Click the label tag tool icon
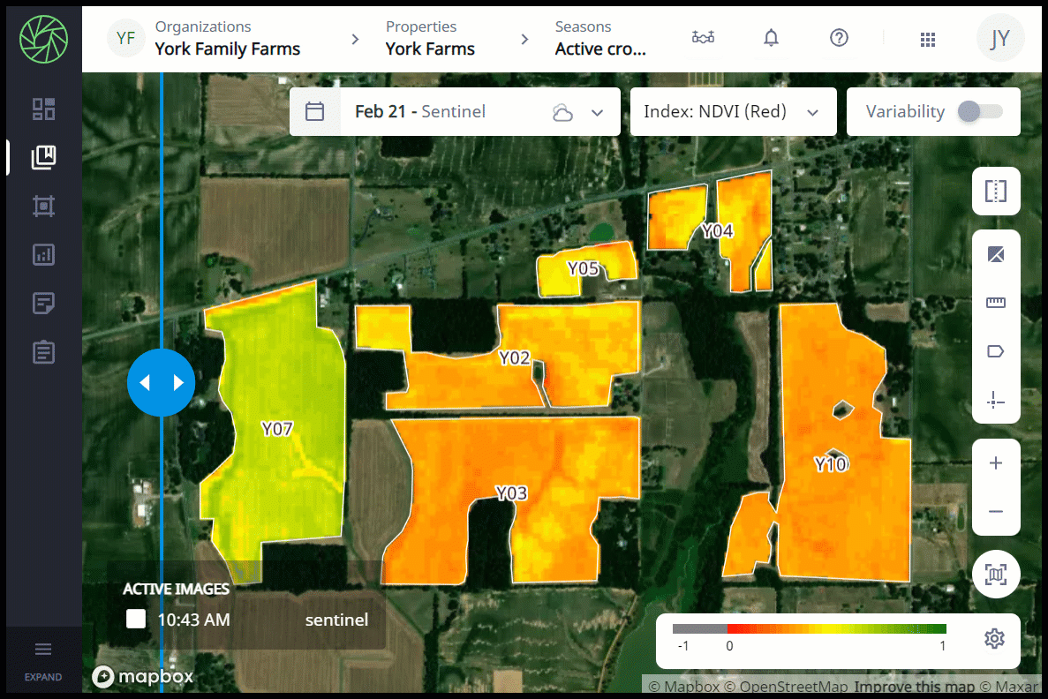 (996, 351)
